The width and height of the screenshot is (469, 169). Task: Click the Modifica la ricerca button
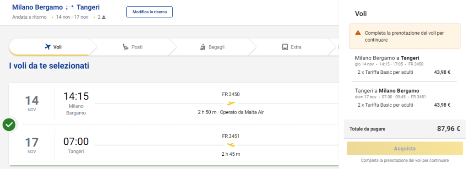point(150,12)
